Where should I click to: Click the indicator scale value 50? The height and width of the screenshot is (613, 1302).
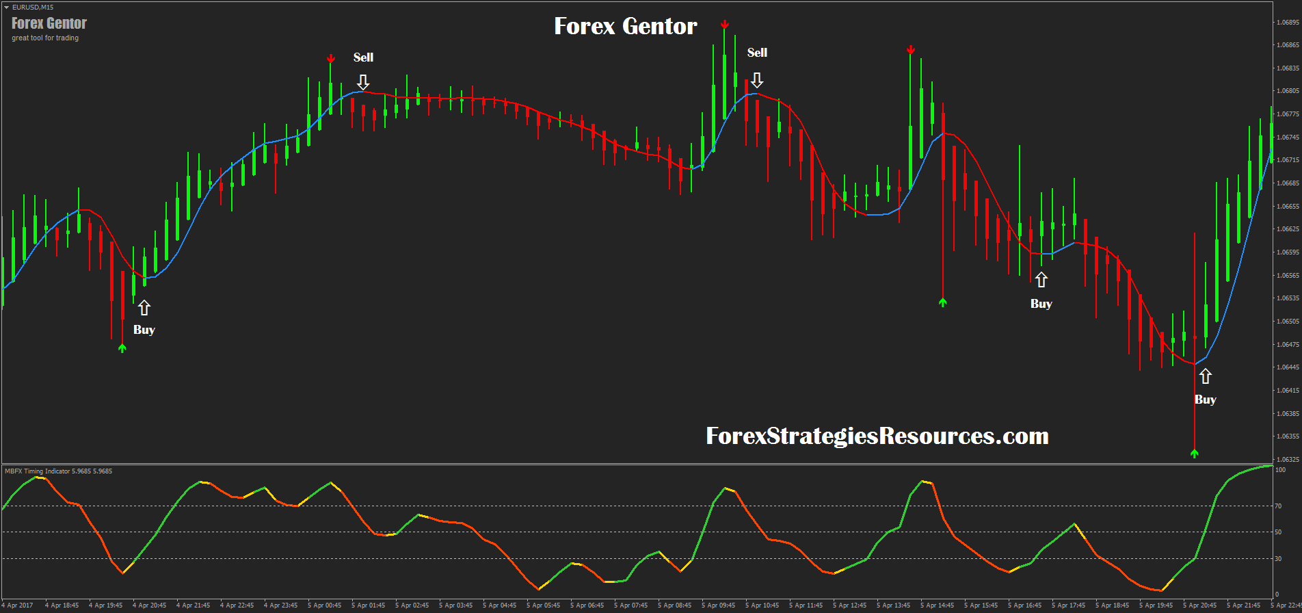click(1279, 532)
